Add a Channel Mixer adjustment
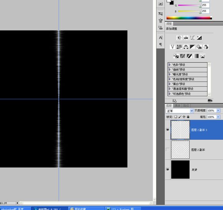223x210 pixels. click(x=206, y=47)
